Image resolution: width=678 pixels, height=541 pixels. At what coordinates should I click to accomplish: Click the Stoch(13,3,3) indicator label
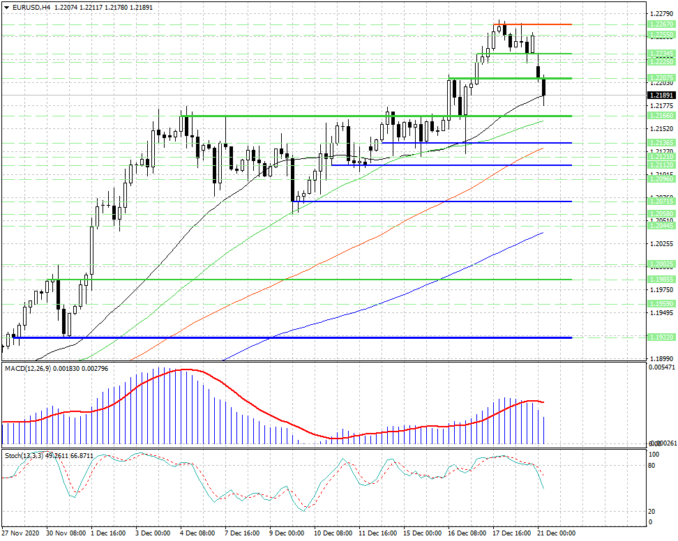[x=24, y=456]
